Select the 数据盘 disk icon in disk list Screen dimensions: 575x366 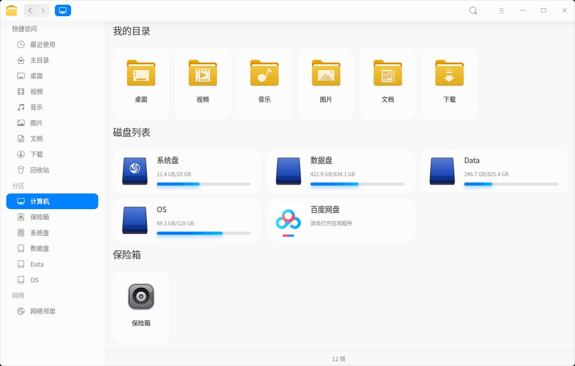click(289, 171)
